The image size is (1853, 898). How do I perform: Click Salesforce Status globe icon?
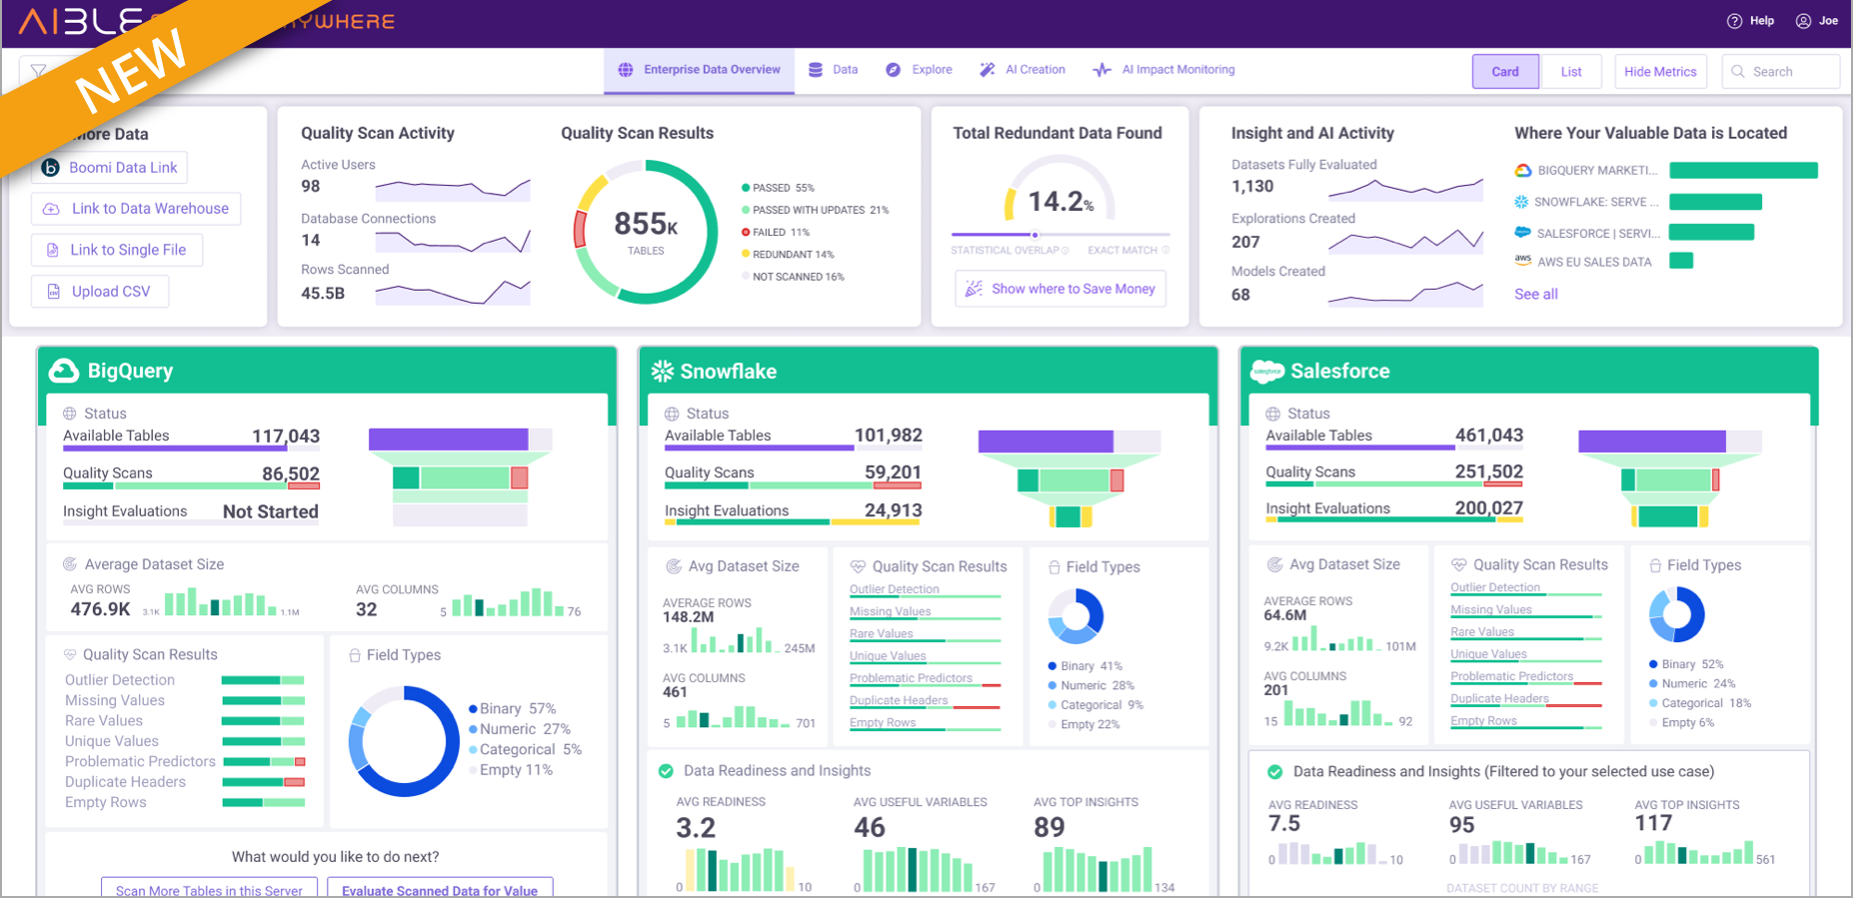click(x=1273, y=414)
